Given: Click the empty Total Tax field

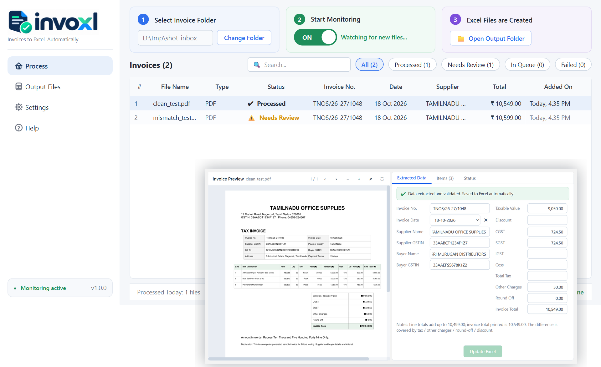Looking at the screenshot, I should [547, 276].
